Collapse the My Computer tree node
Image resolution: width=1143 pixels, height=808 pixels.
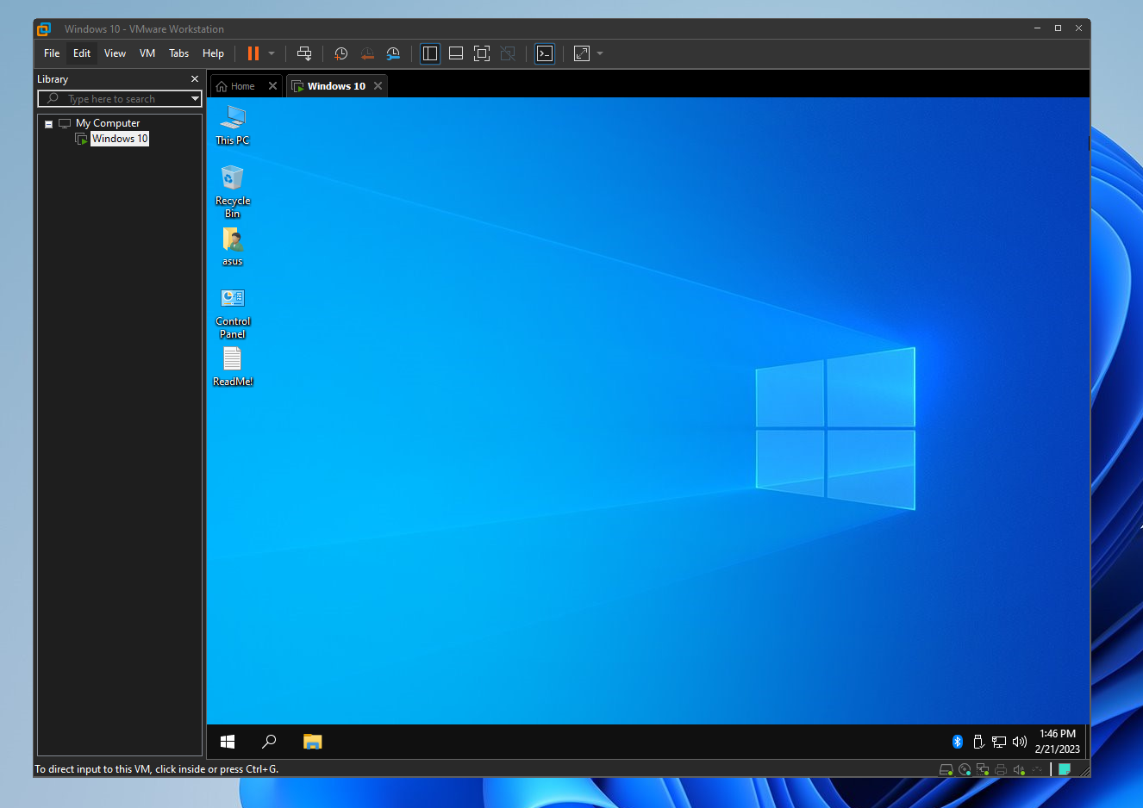tap(49, 124)
